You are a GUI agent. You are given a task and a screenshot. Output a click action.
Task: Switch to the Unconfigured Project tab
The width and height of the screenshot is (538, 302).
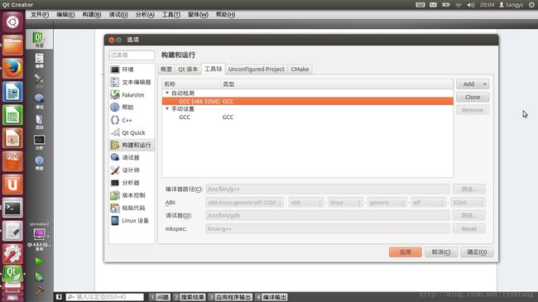pos(257,69)
